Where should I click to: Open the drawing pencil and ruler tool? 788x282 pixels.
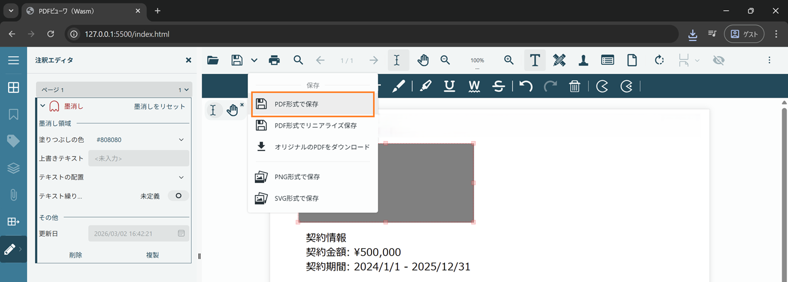tap(559, 60)
